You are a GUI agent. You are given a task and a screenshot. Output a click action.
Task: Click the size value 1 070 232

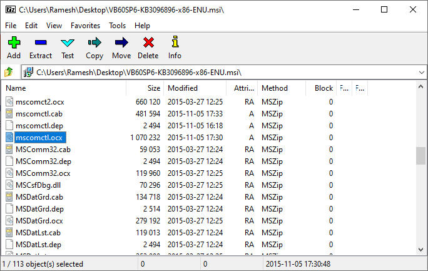tap(145, 138)
